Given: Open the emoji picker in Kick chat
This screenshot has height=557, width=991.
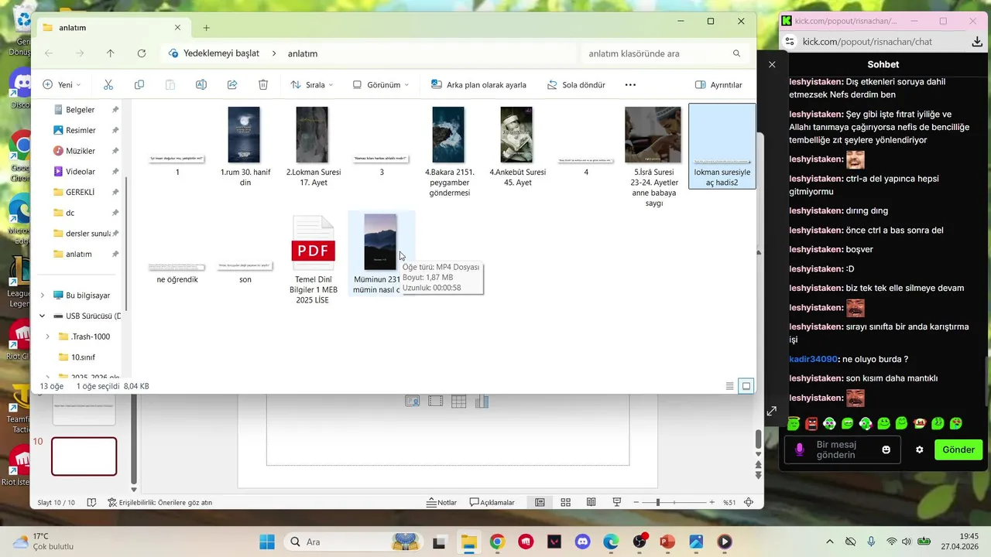Looking at the screenshot, I should coord(886,449).
